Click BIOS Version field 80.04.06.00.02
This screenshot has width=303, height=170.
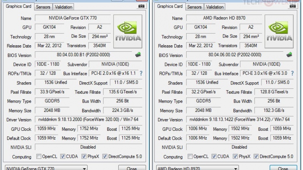click(x=235, y=55)
